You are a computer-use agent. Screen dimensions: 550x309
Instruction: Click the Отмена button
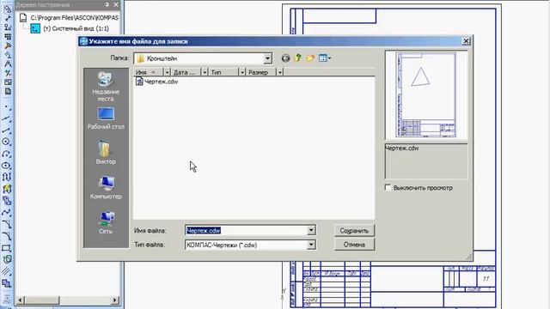(354, 245)
